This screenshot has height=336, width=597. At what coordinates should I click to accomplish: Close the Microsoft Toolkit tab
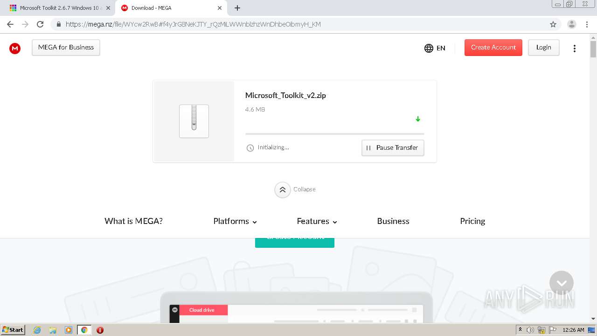[108, 8]
